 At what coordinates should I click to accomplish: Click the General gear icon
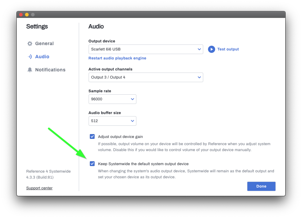[x=30, y=44]
